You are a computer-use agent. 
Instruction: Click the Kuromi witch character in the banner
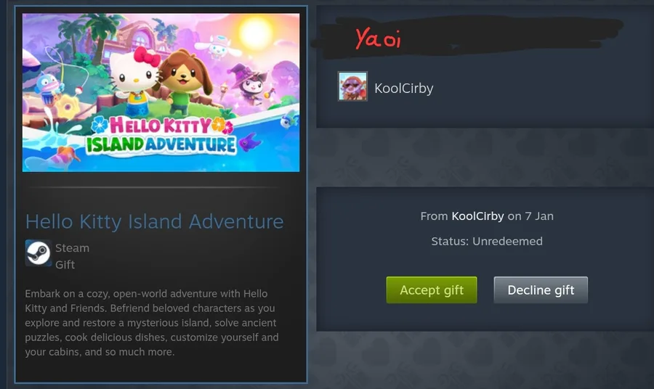[x=249, y=84]
